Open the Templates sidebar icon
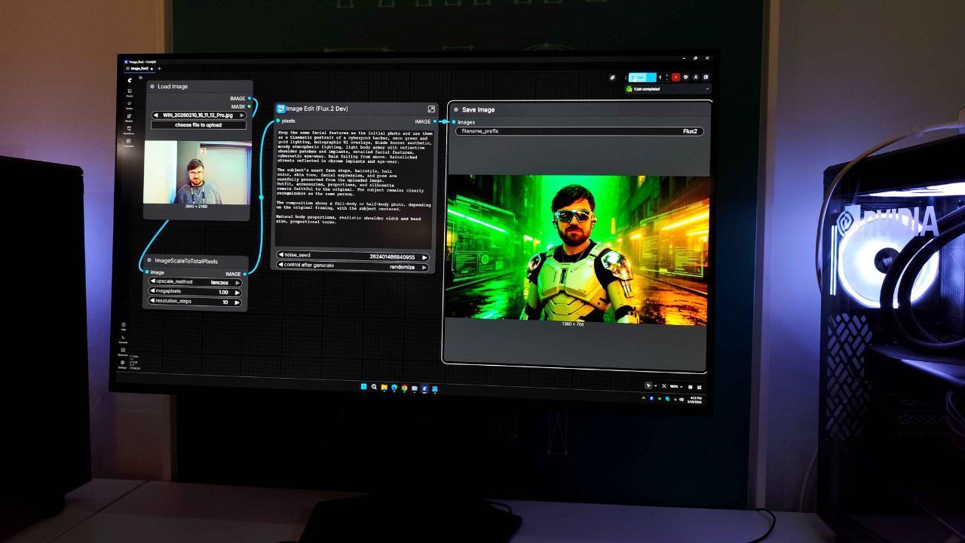 click(x=129, y=142)
